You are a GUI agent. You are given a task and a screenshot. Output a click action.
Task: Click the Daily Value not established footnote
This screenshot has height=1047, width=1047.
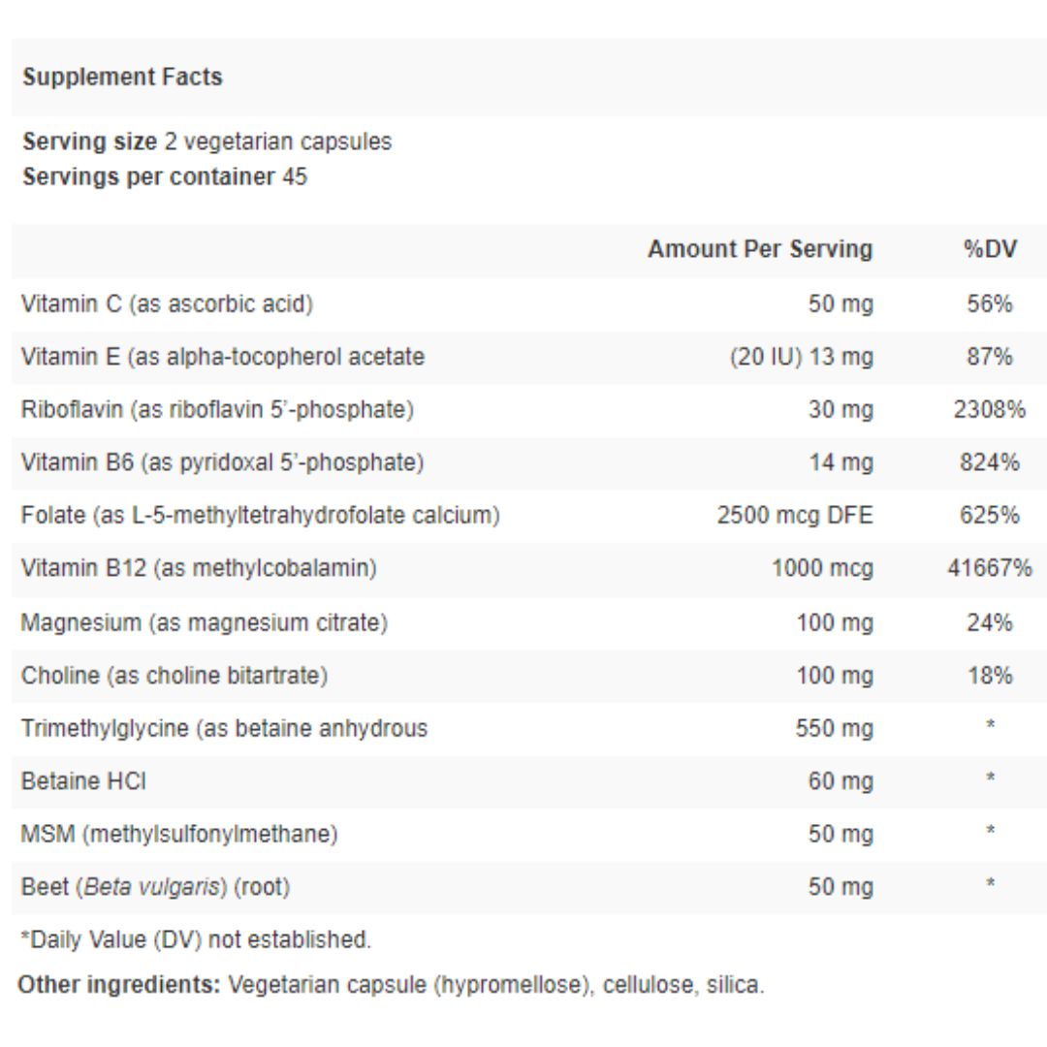pyautogui.click(x=196, y=939)
